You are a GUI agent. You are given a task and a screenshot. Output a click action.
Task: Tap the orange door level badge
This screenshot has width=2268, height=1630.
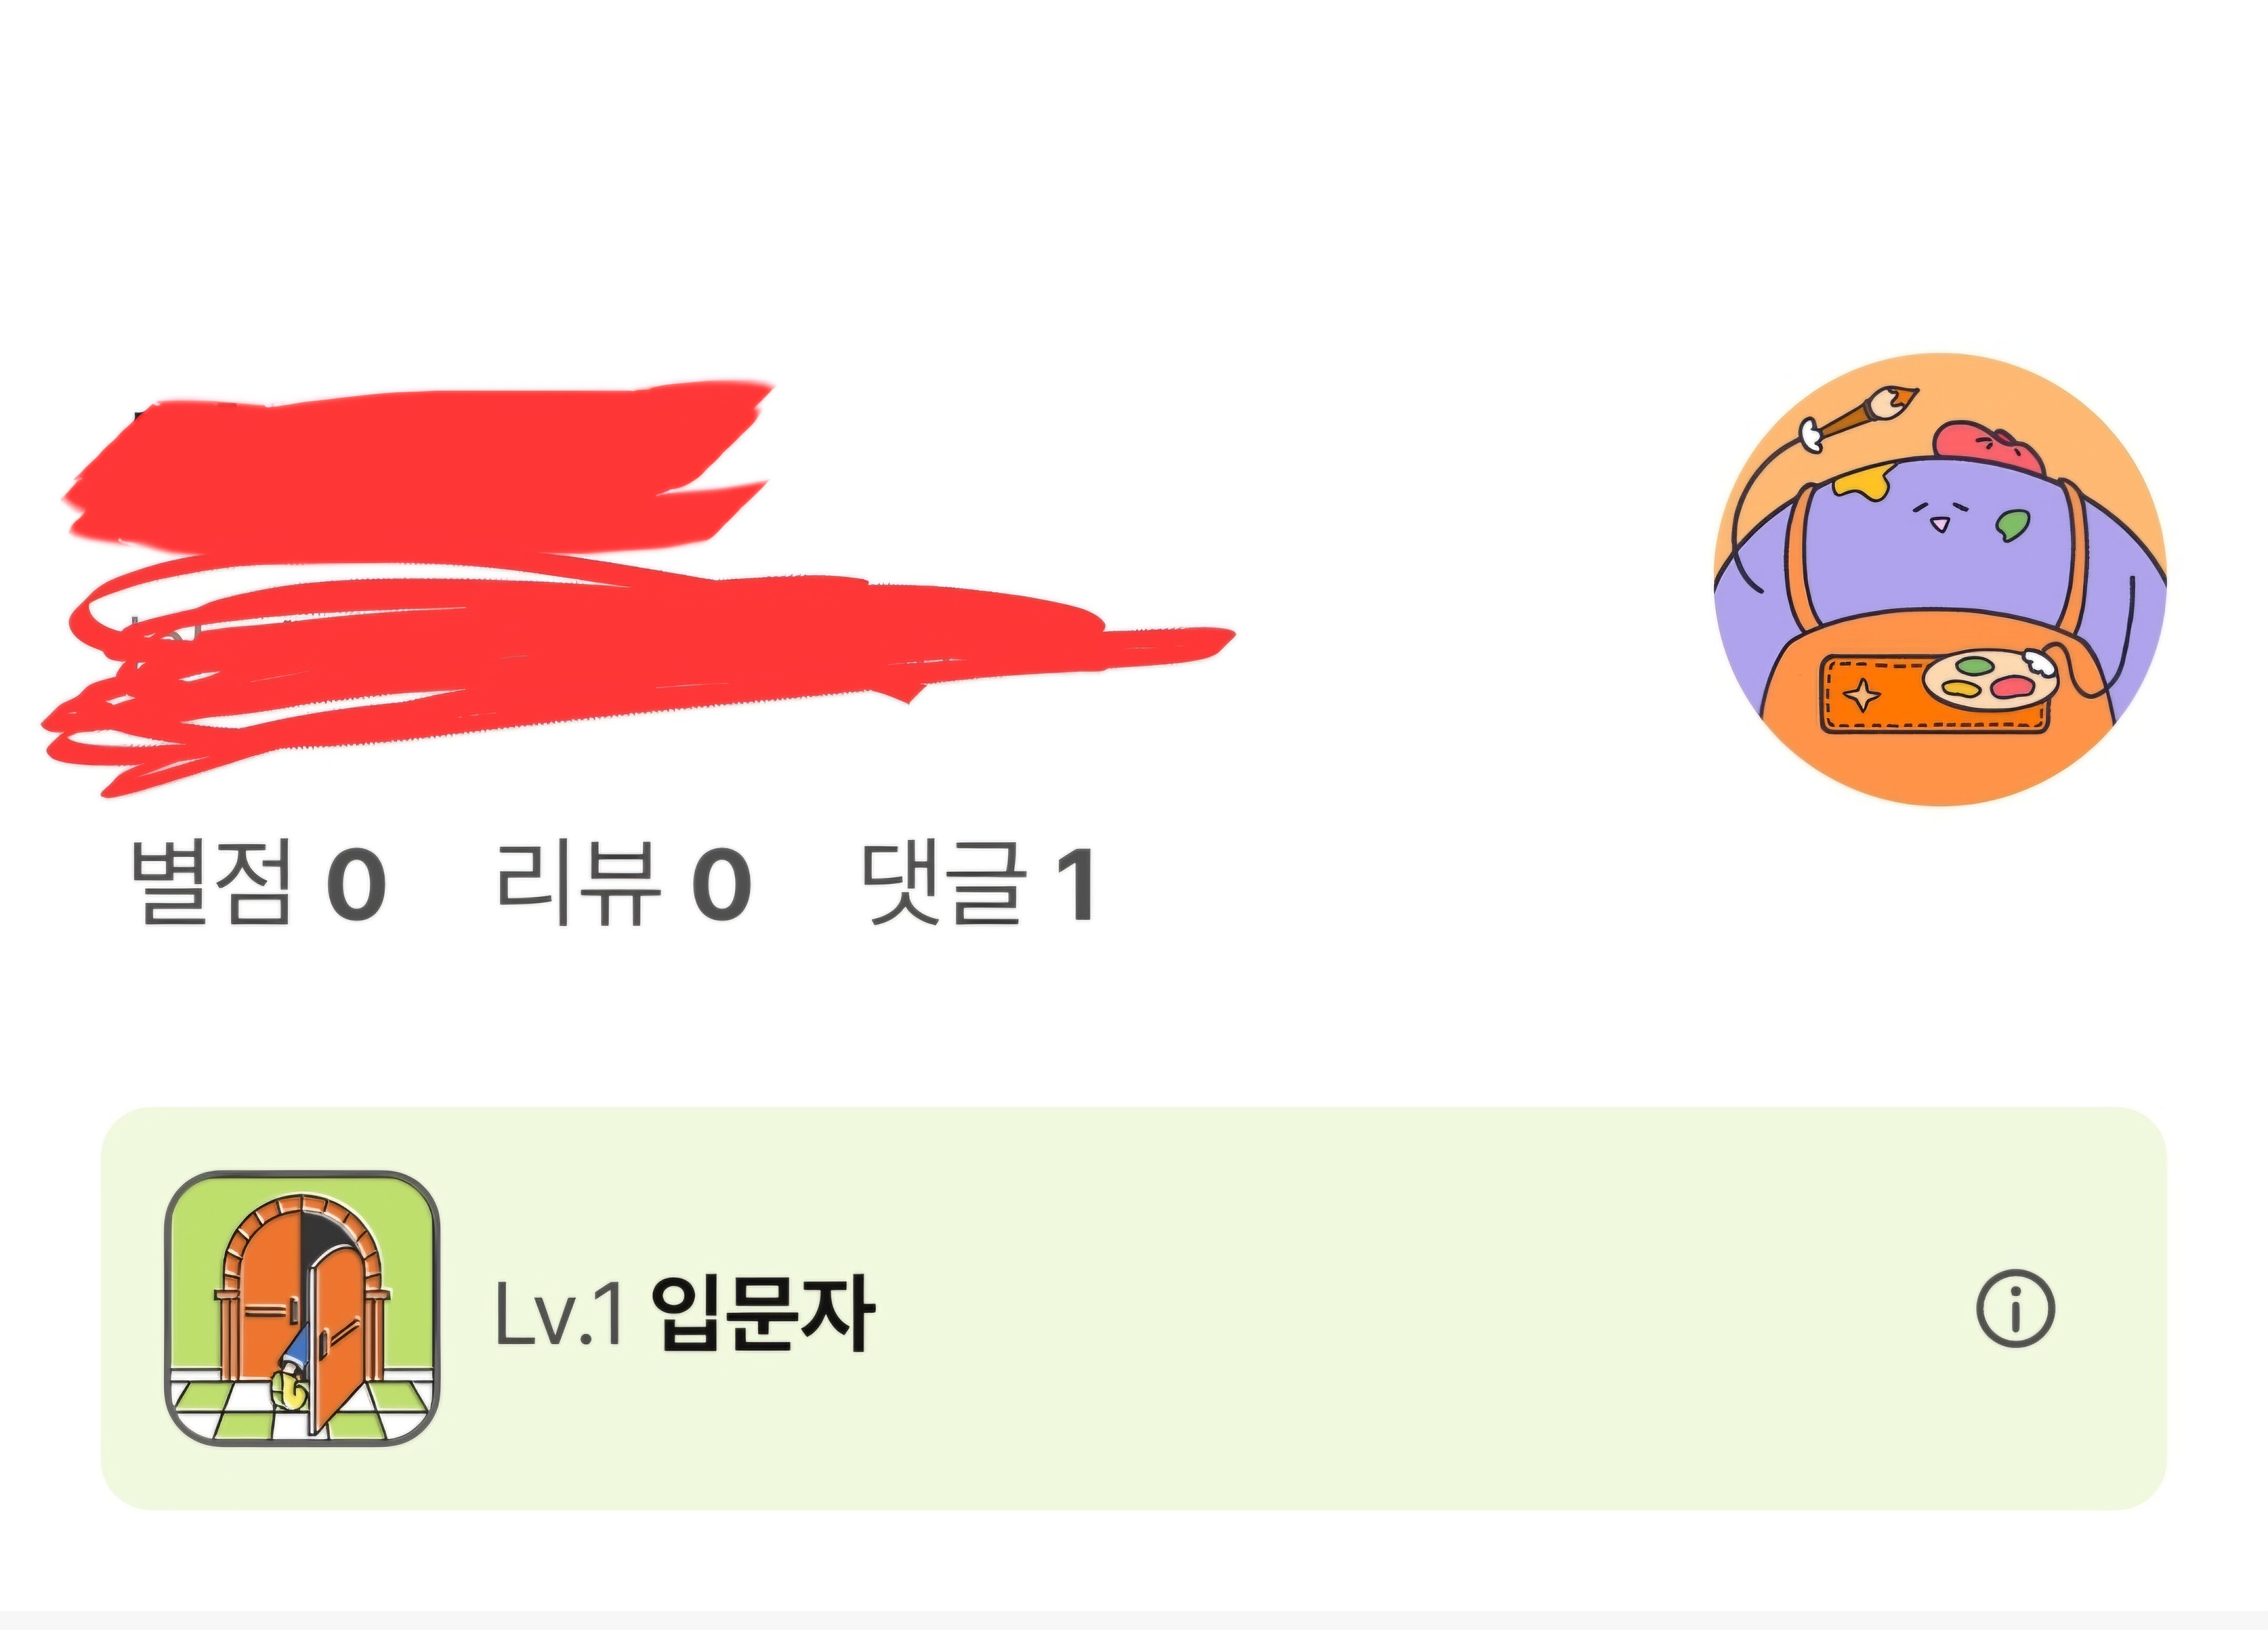tap(302, 1308)
